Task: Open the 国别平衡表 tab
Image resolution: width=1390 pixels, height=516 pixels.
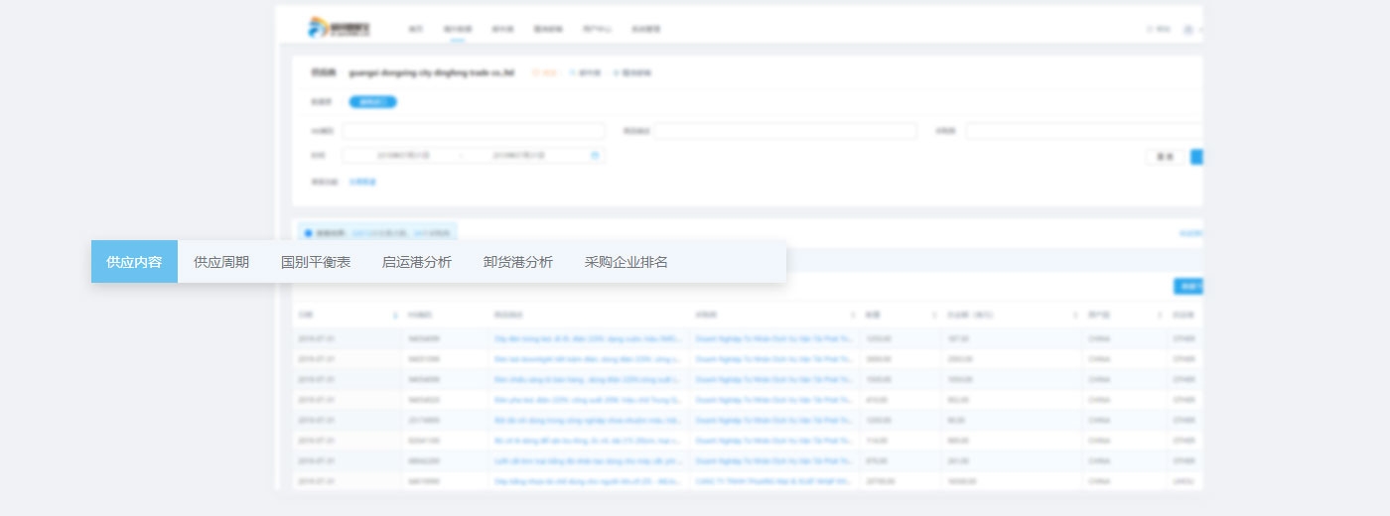Action: coord(315,262)
